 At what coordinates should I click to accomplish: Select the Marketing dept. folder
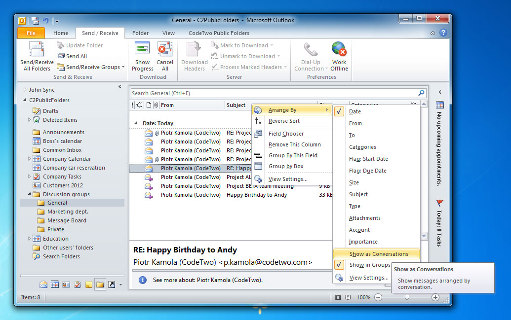tap(68, 212)
